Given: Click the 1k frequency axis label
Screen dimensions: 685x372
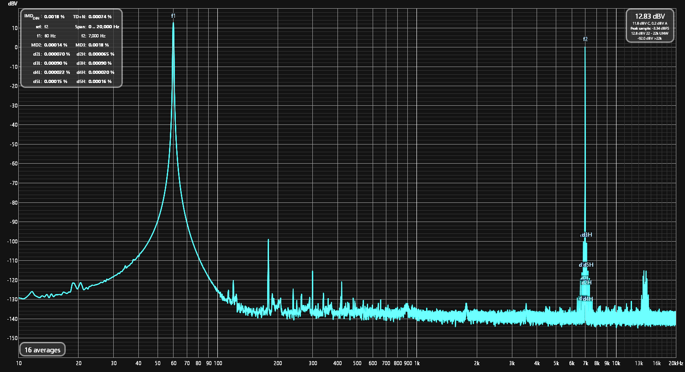Looking at the screenshot, I should pos(416,363).
